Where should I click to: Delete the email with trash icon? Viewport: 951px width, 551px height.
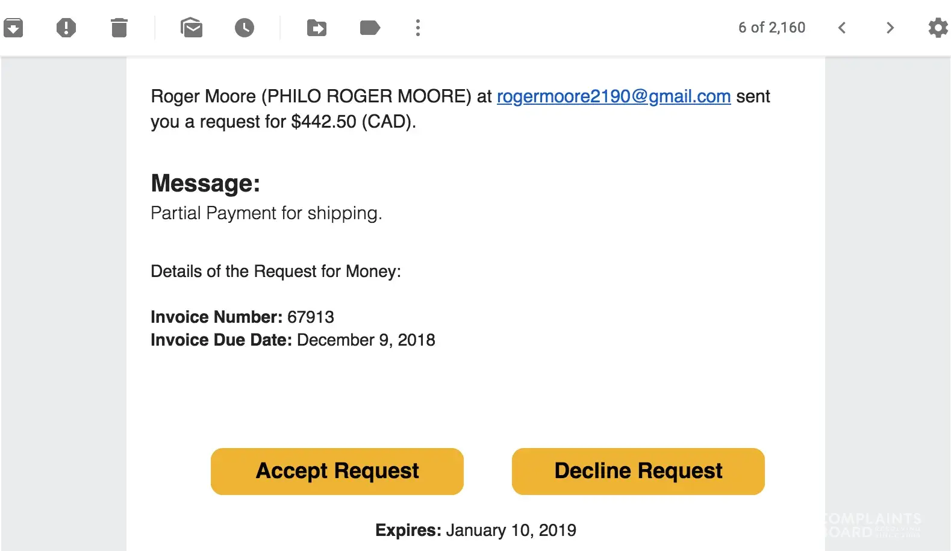[119, 28]
